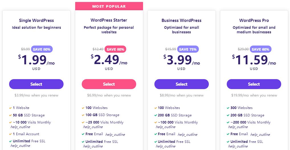
Task: Click help icon beside WordPress Starter Free Email
Action: click(x=115, y=135)
